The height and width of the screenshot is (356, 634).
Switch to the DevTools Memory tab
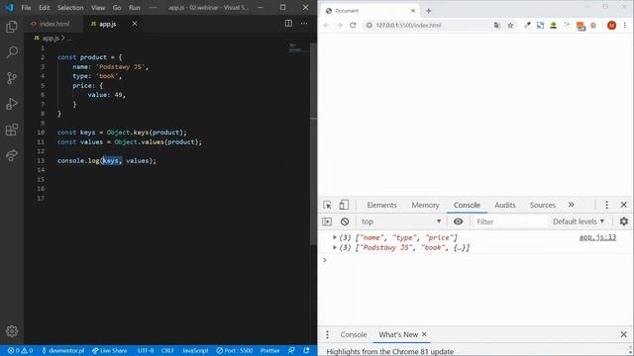coord(425,205)
